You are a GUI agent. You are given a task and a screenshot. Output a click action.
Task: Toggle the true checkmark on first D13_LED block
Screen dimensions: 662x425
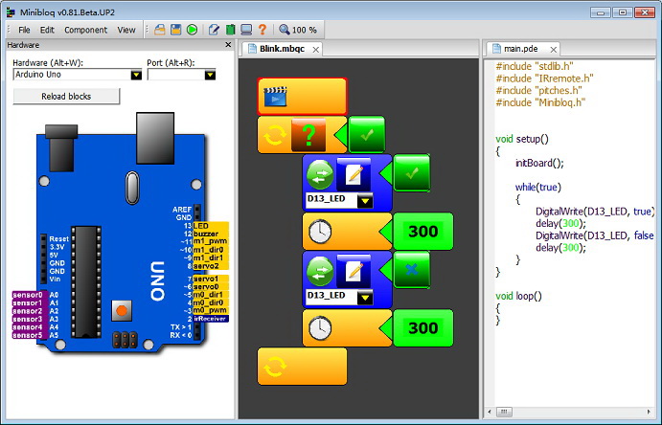click(x=412, y=174)
